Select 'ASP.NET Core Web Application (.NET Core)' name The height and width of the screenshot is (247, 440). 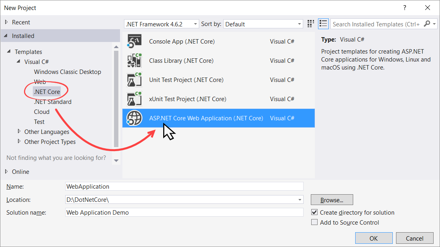(x=206, y=118)
